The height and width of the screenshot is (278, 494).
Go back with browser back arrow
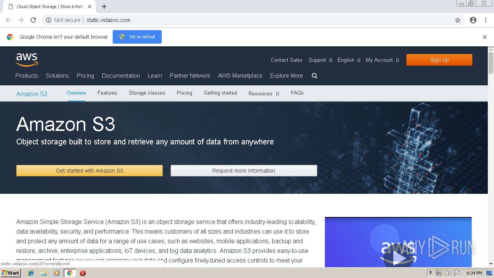pyautogui.click(x=8, y=20)
